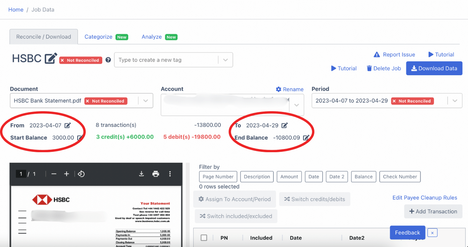Zoom in the PDF viewer
Screen dimensions: 468x247
coord(66,174)
